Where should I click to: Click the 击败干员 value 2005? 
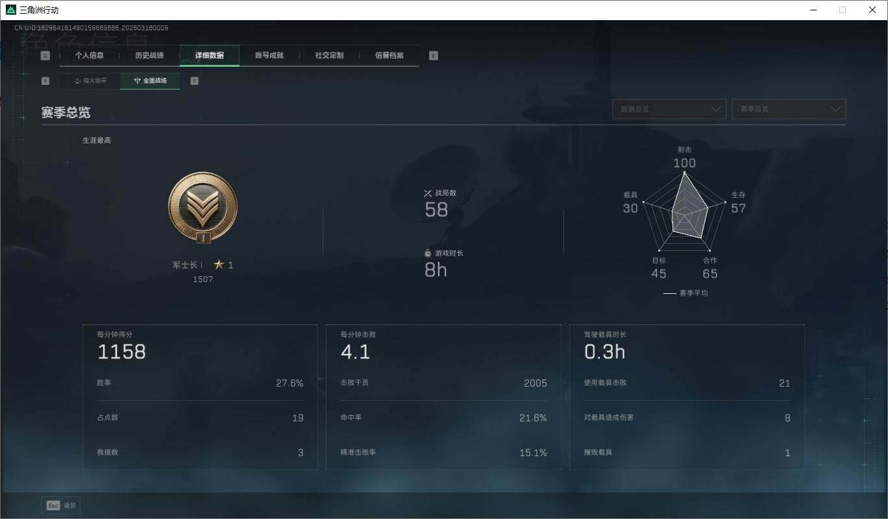pyautogui.click(x=536, y=383)
